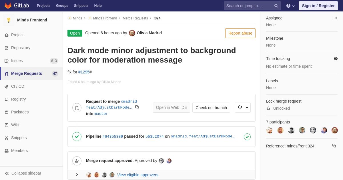Open the download options dropdown
Image resolution: width=343 pixels, height=180 pixels.
point(243,108)
